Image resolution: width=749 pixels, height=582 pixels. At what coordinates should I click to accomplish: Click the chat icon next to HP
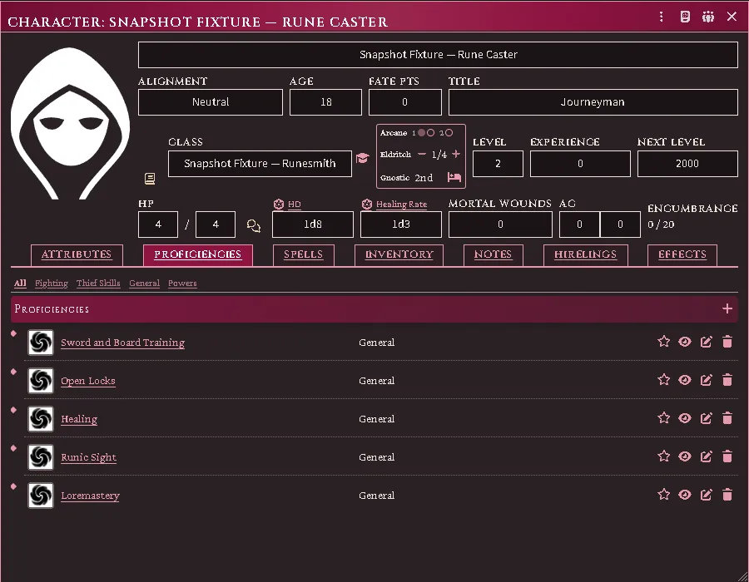254,225
